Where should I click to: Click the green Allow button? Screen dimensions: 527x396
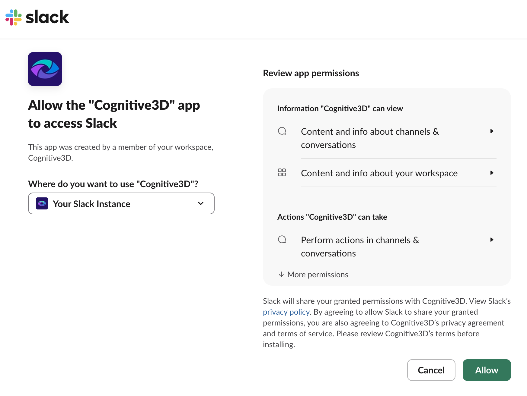pos(487,370)
